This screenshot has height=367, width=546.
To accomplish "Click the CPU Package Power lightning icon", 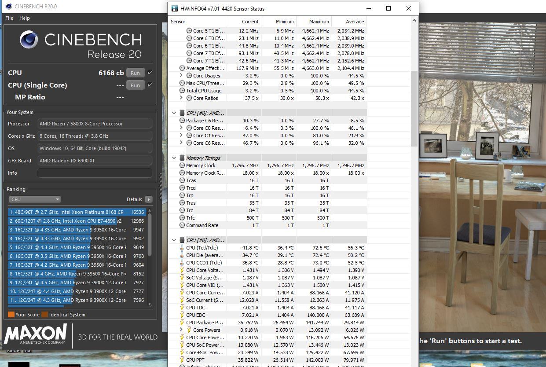I will [x=182, y=323].
